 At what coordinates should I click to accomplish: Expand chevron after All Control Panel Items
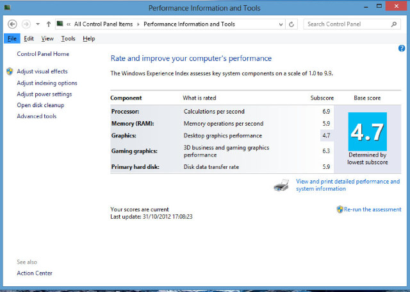point(138,24)
